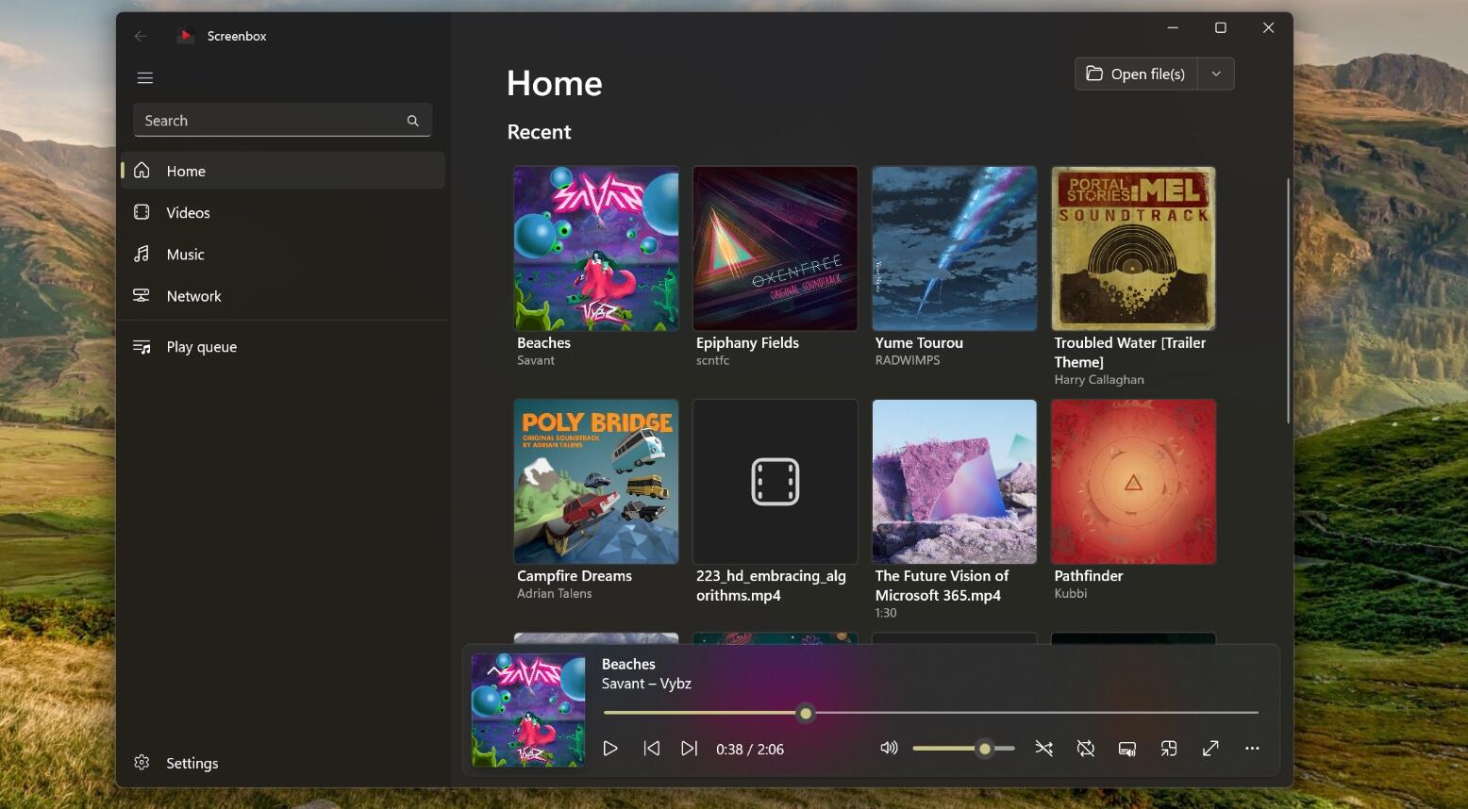Click the 0:38 / 2:06 time display
This screenshot has width=1468, height=809.
pos(750,750)
